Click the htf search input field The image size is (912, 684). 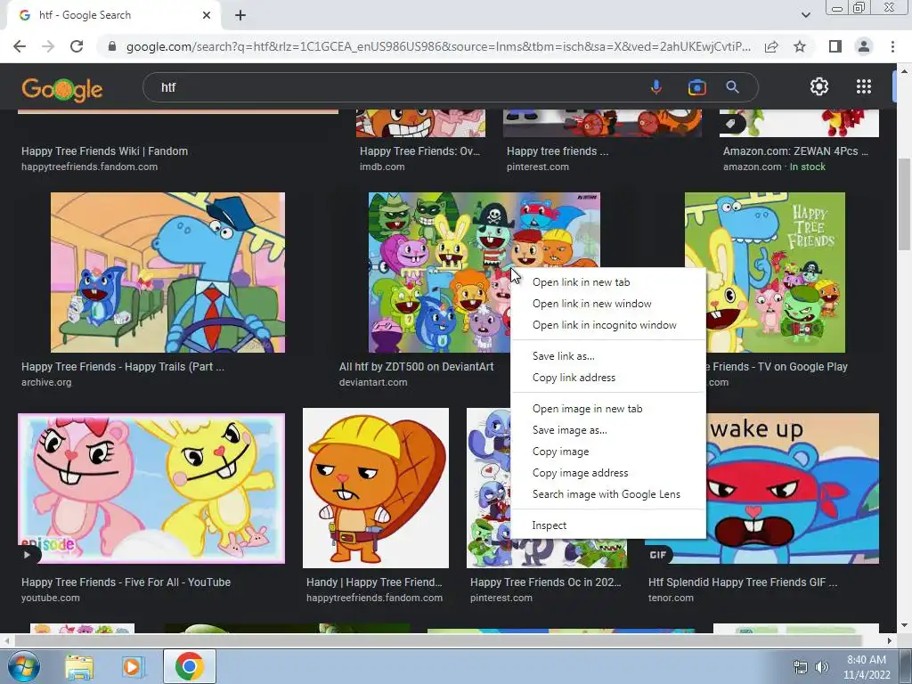(x=395, y=87)
